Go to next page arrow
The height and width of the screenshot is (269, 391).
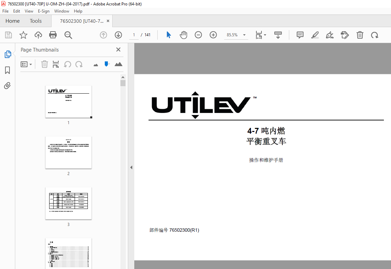118,35
